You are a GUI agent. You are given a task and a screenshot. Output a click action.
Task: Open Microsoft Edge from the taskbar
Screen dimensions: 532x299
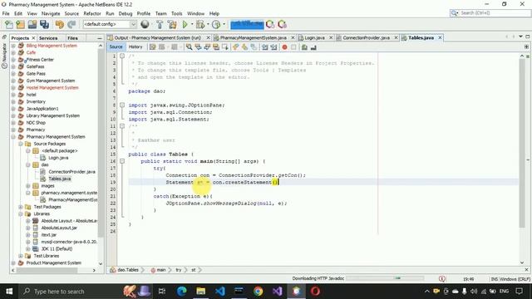click(x=181, y=292)
